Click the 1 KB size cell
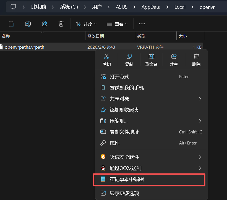The height and width of the screenshot is (200, 227). (197, 47)
